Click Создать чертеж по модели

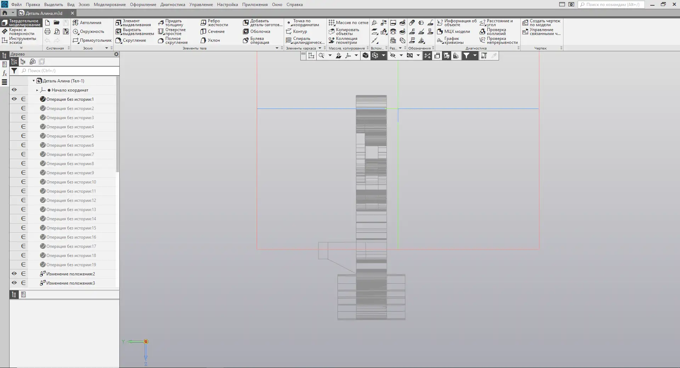(541, 23)
